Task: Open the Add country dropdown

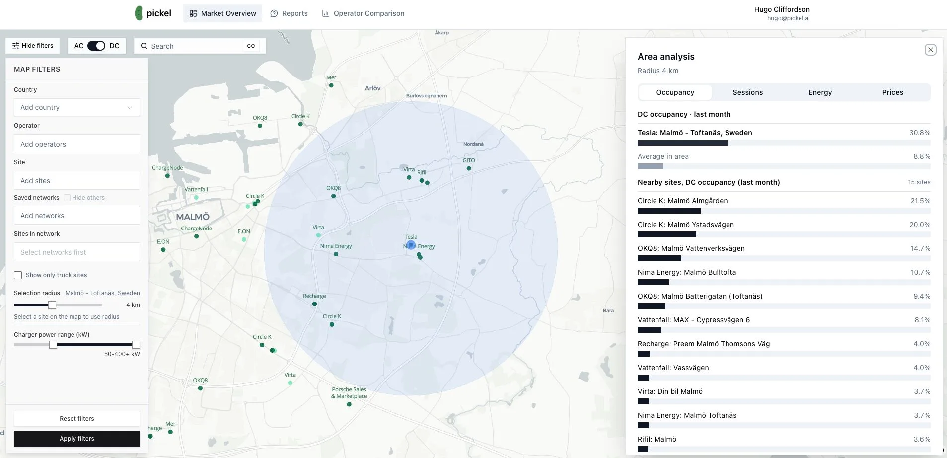Action: (77, 107)
